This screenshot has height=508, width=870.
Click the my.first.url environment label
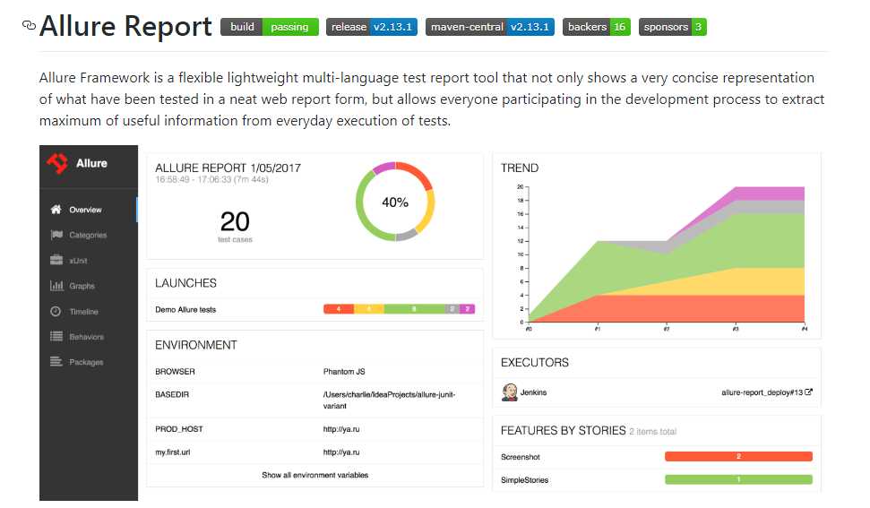pyautogui.click(x=173, y=452)
